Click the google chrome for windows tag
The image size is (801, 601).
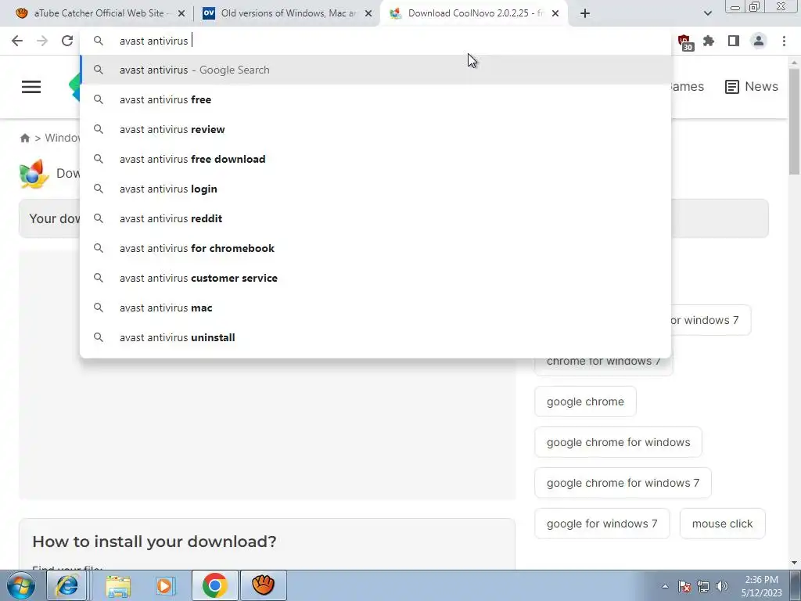coord(618,442)
